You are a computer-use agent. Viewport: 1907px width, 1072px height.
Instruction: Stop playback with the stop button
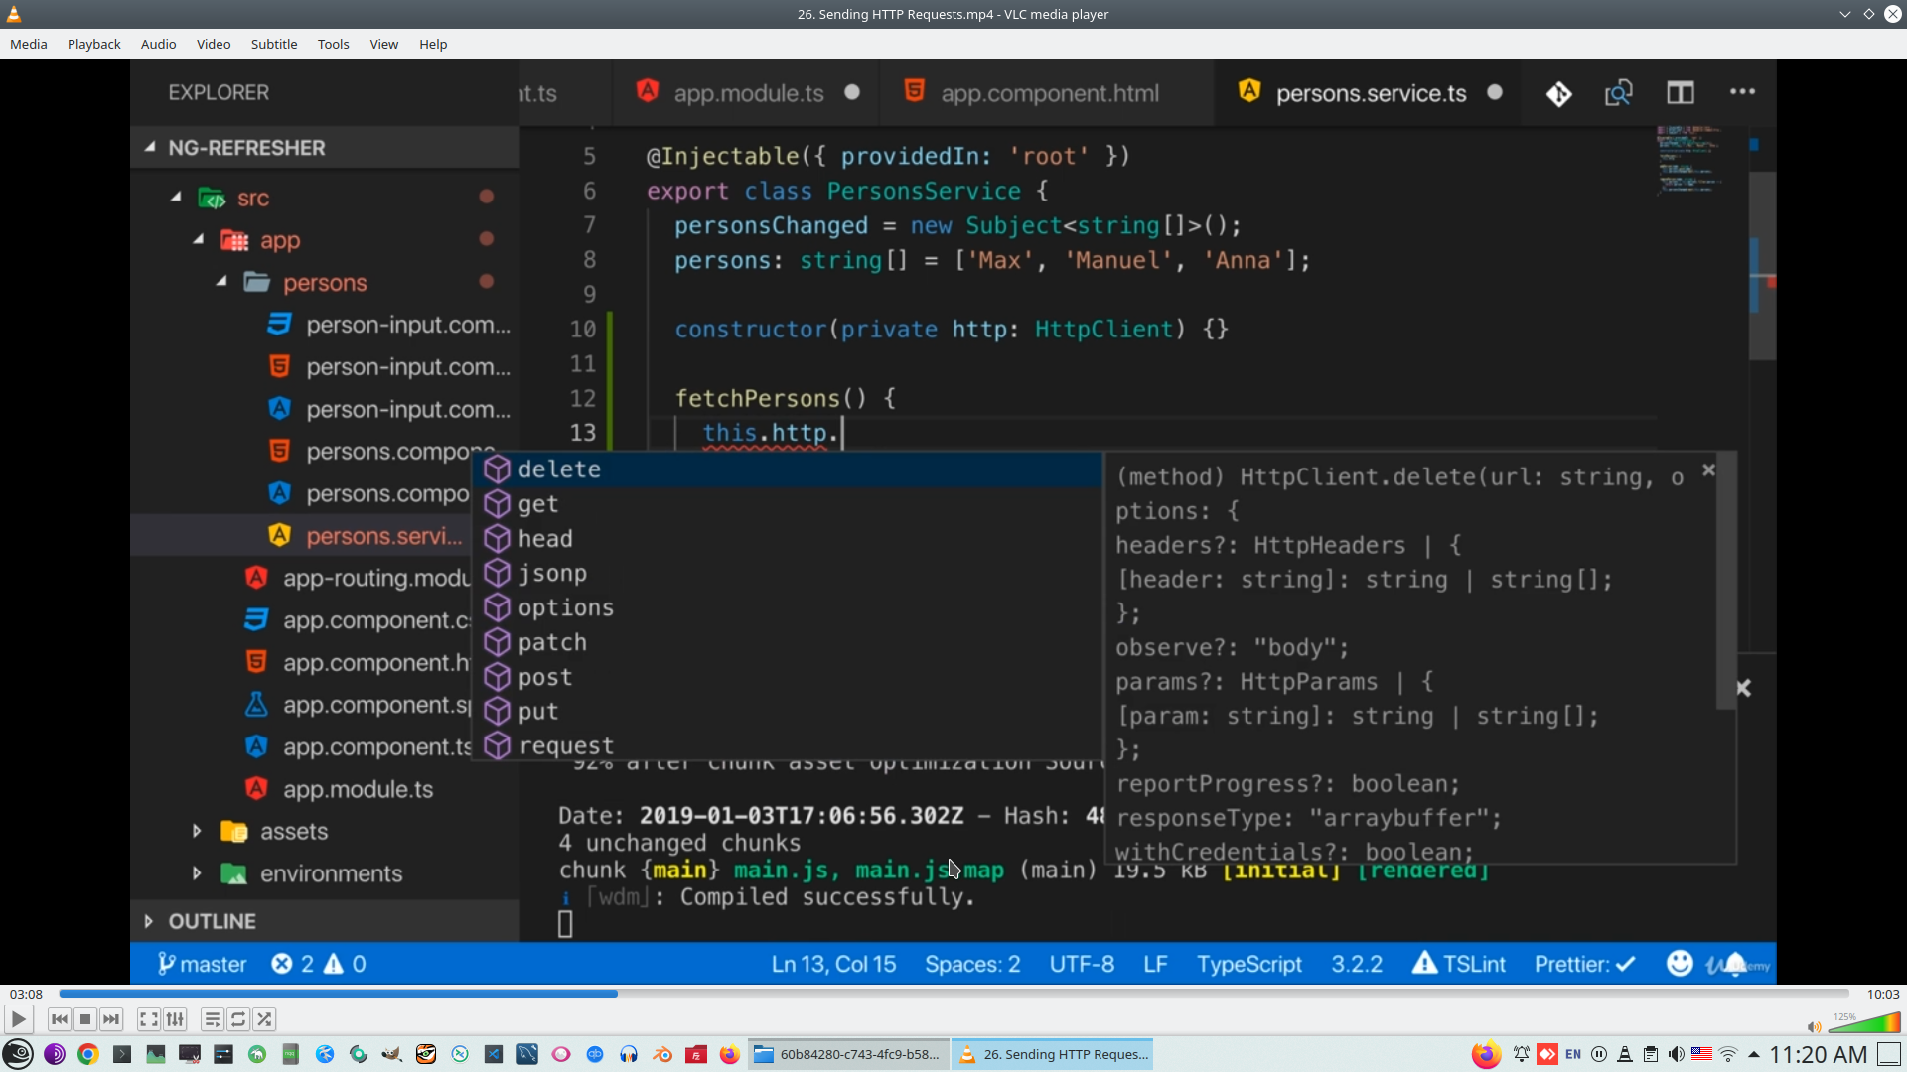point(85,1019)
